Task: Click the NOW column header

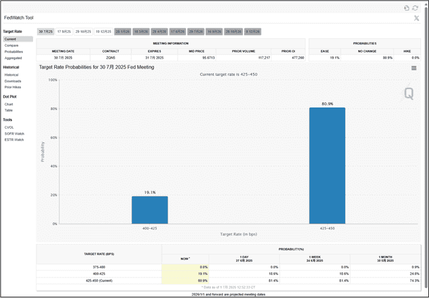Action: (x=185, y=259)
